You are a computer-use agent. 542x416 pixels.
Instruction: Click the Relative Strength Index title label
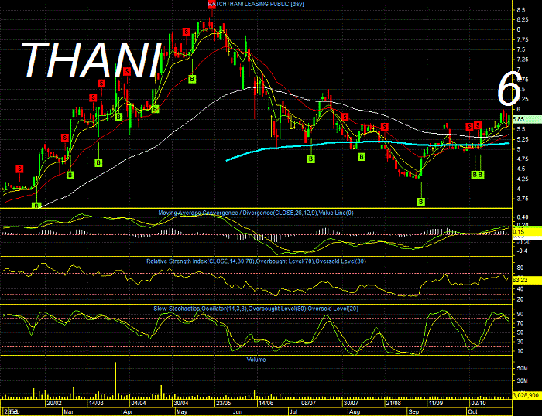[256, 261]
